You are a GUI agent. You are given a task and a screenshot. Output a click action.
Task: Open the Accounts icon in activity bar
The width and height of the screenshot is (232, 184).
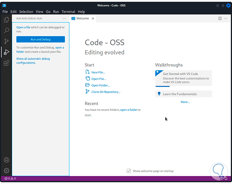tap(6, 160)
